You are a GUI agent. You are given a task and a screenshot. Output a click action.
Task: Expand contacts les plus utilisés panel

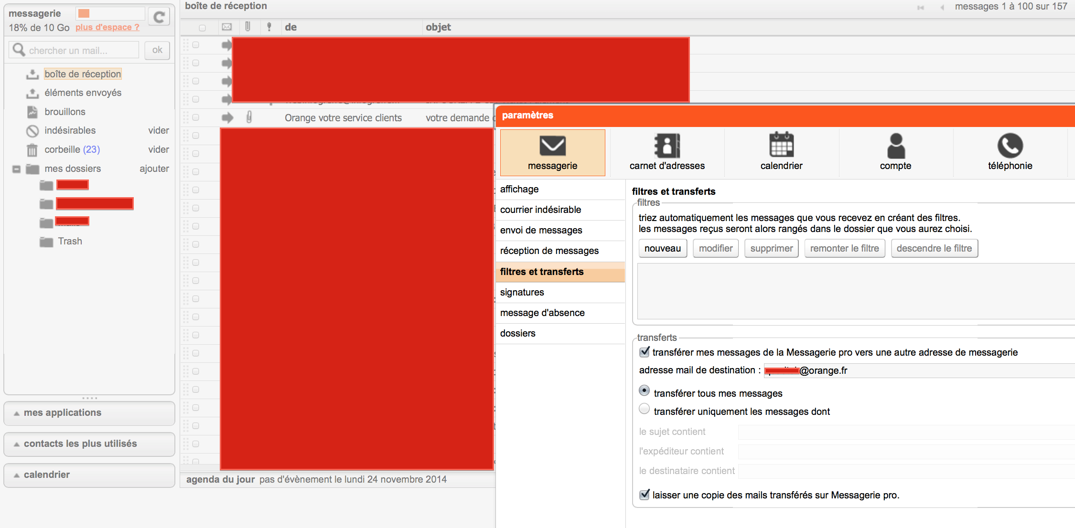point(80,444)
